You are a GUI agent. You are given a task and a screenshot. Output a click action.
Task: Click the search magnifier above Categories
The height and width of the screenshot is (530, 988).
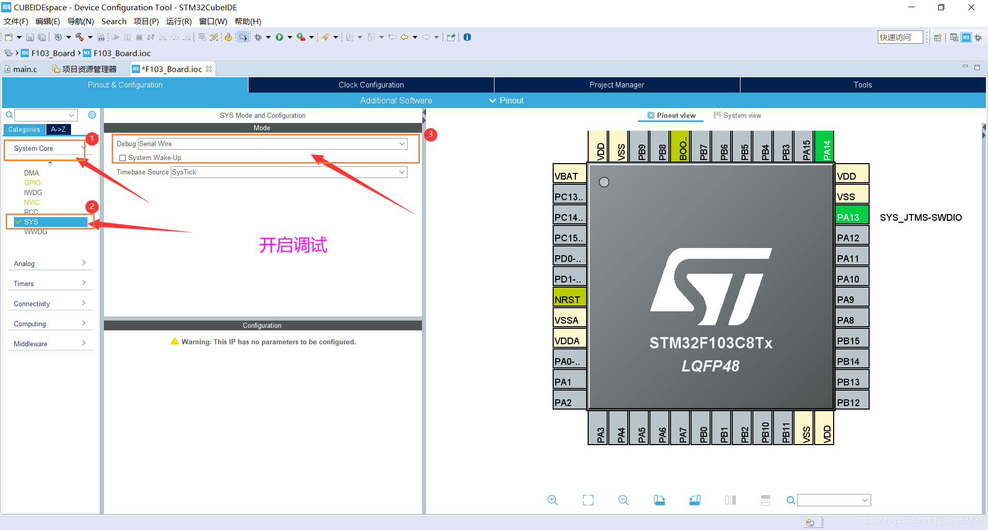pyautogui.click(x=9, y=115)
